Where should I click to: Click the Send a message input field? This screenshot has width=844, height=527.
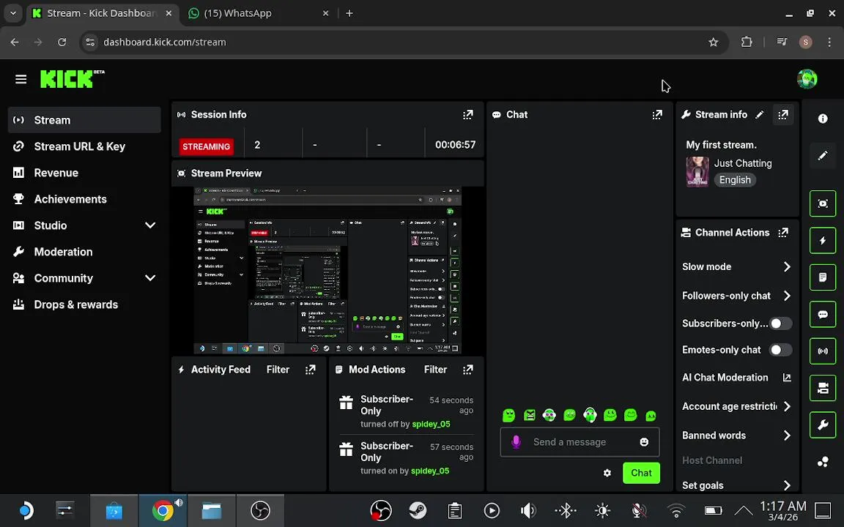(x=580, y=442)
